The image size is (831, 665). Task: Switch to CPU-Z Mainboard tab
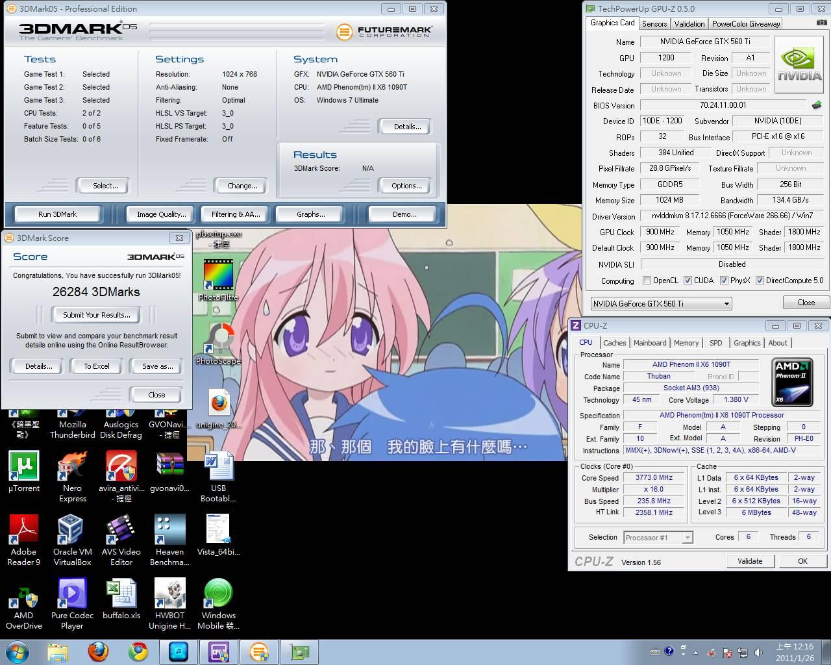click(650, 343)
